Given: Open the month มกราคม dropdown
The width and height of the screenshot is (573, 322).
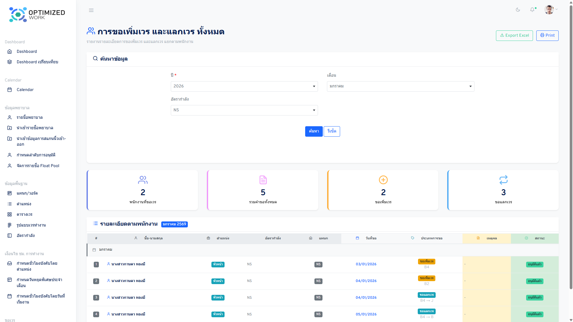Looking at the screenshot, I should click(x=400, y=86).
